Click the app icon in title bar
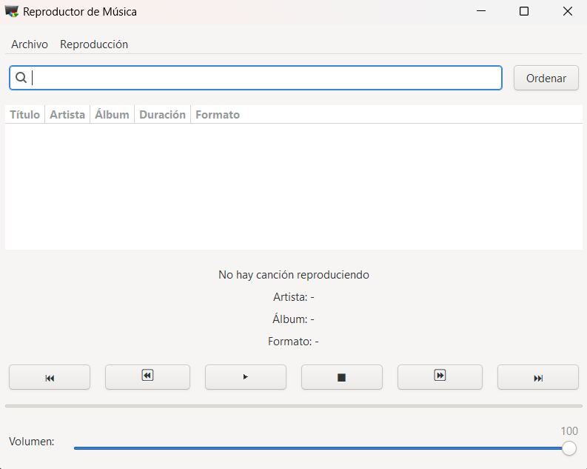Screen dimensions: 587x469 click(12, 12)
